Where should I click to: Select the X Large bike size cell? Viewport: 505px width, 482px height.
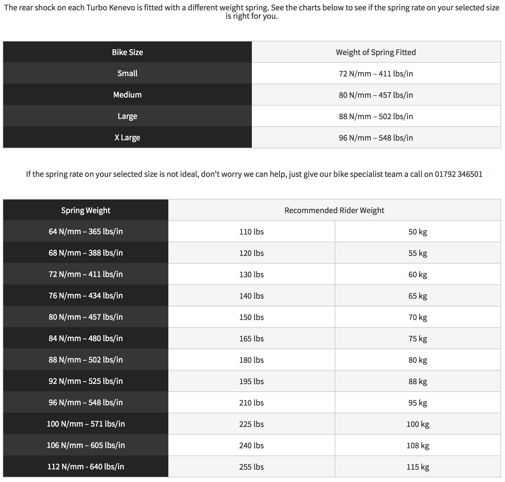point(128,137)
